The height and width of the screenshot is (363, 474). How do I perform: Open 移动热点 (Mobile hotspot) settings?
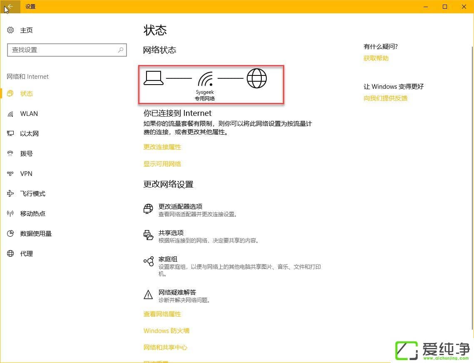click(x=32, y=213)
